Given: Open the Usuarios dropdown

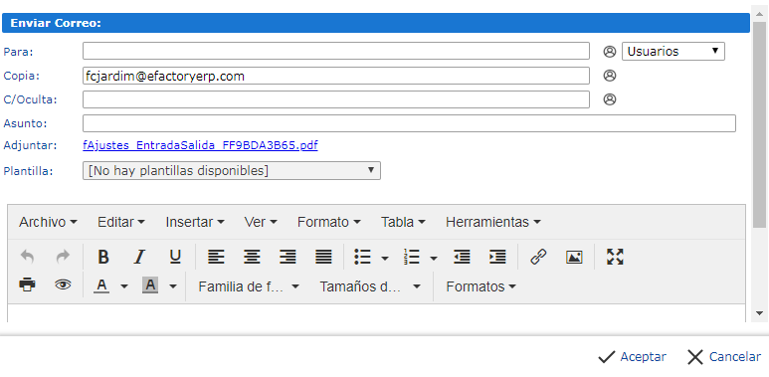Looking at the screenshot, I should pyautogui.click(x=673, y=51).
